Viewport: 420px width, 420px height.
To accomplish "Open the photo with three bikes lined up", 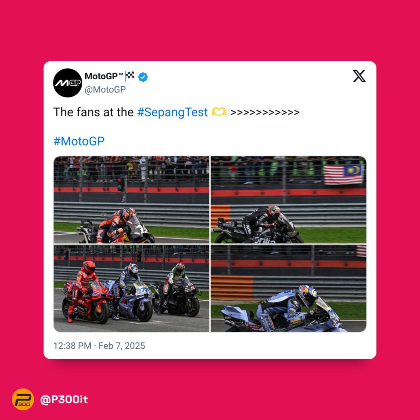I will [131, 288].
